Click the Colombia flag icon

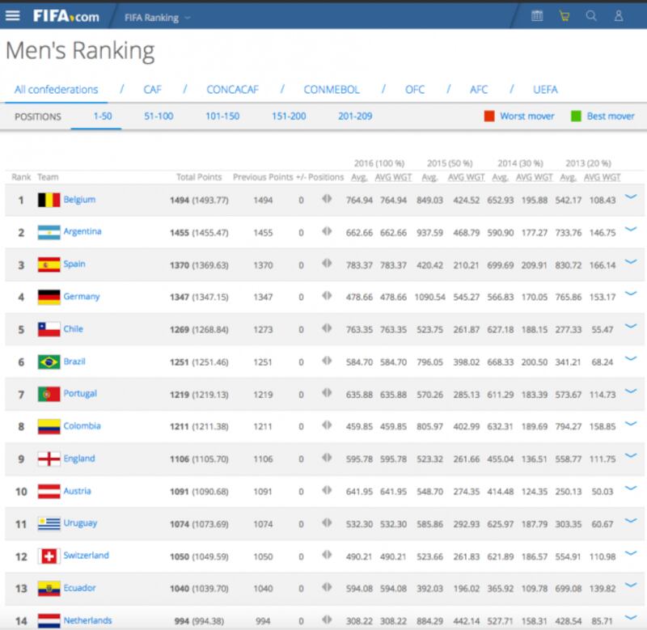coord(49,426)
